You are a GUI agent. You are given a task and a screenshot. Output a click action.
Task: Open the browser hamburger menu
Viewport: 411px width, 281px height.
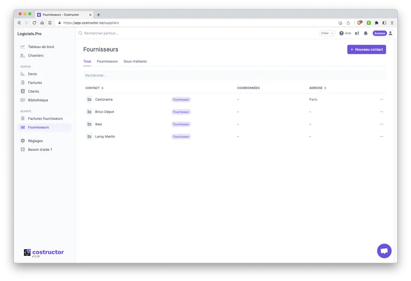(392, 23)
